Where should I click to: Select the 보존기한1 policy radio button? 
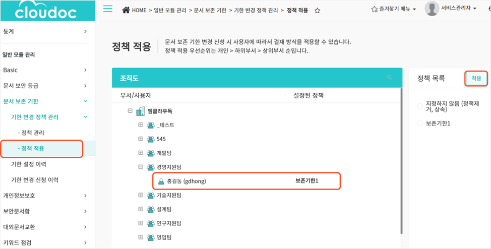420,123
